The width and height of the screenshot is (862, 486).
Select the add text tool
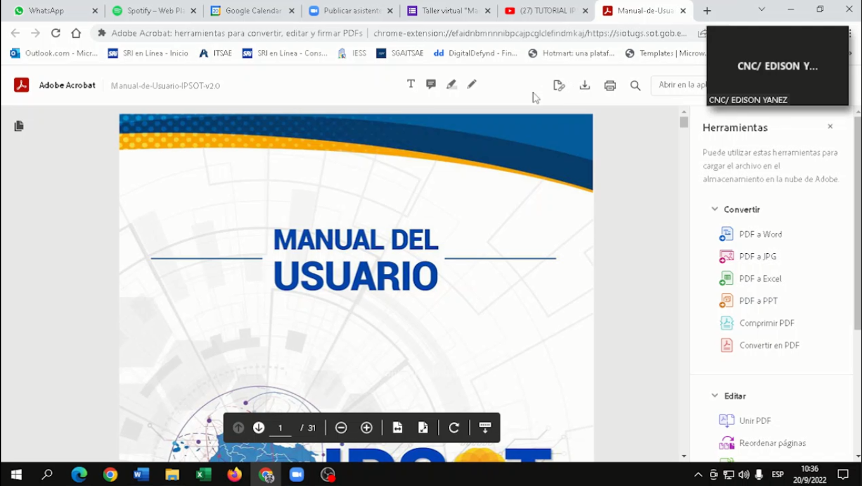coord(411,84)
